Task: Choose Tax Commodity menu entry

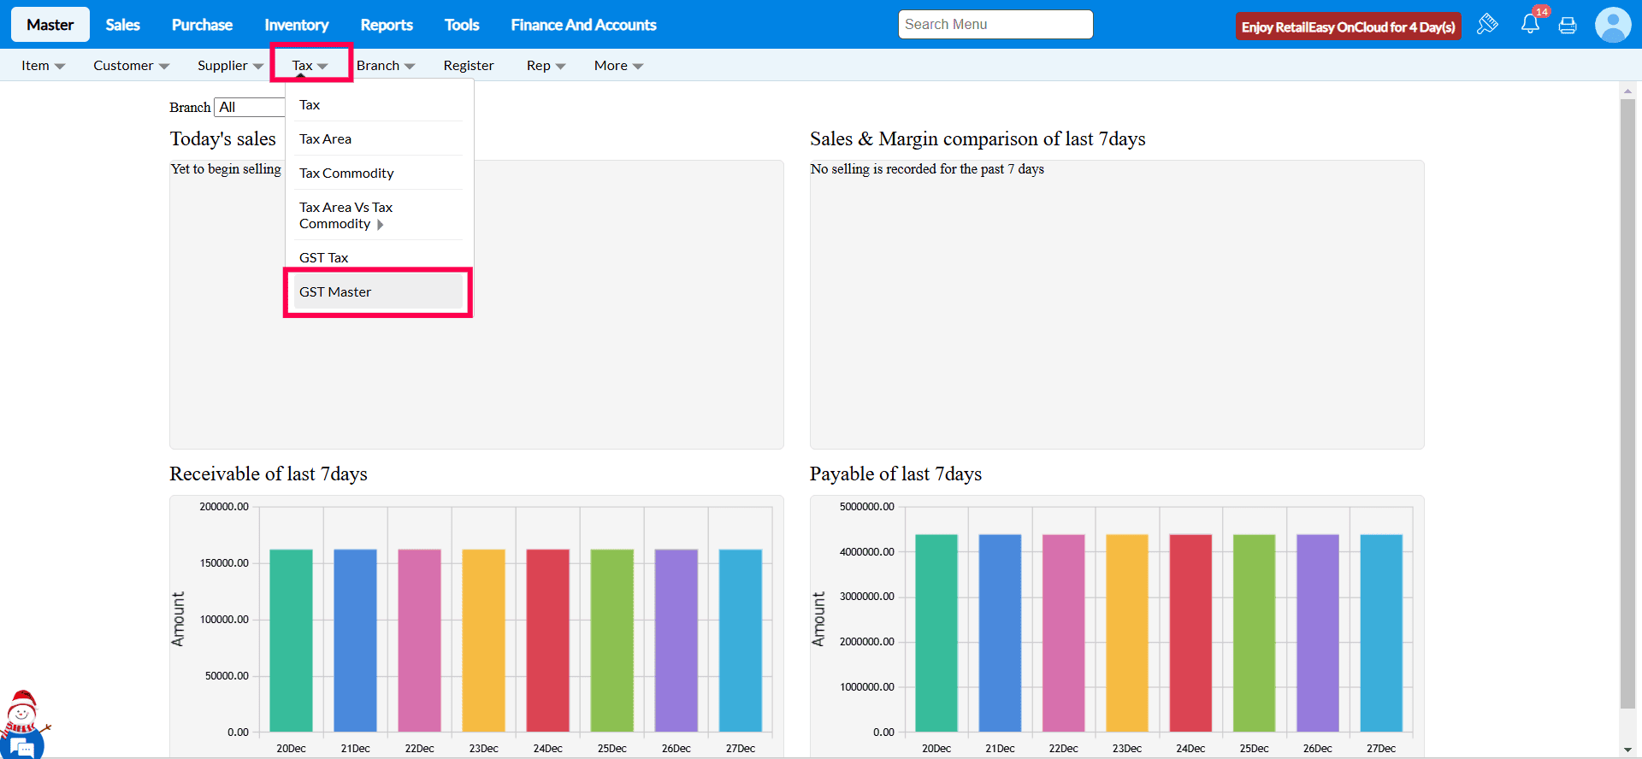Action: [x=346, y=174]
